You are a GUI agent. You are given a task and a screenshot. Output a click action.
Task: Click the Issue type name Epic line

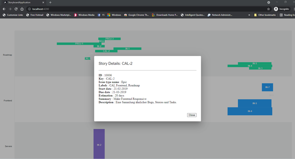coord(113,82)
